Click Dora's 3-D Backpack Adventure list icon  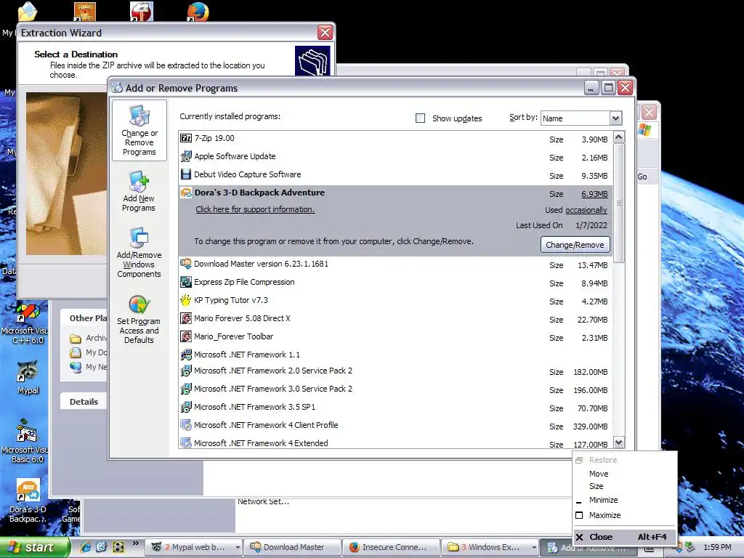pos(186,193)
